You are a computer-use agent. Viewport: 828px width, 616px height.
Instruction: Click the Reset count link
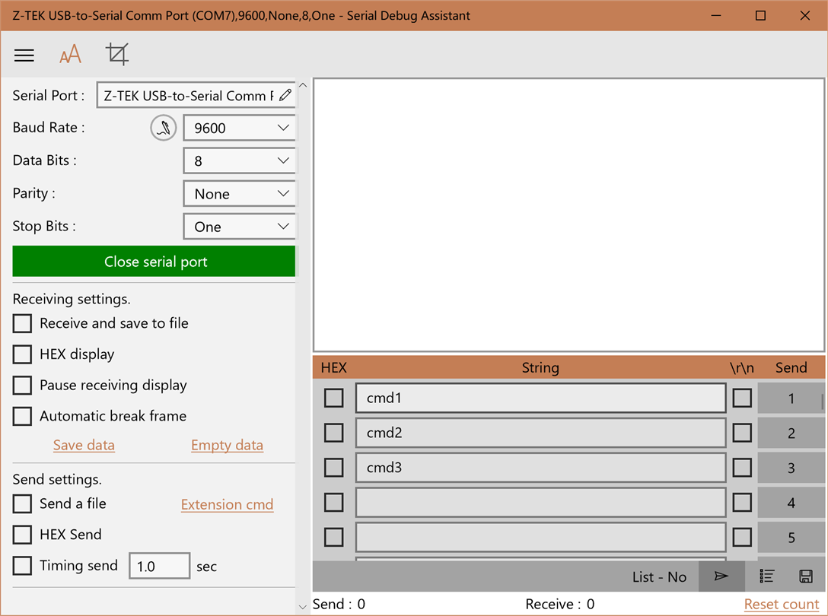pos(782,604)
